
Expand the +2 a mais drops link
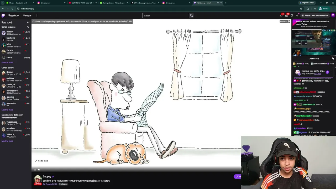[x=318, y=74]
